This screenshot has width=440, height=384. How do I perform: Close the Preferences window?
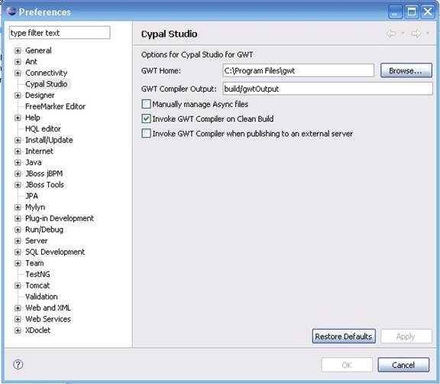[x=428, y=12]
